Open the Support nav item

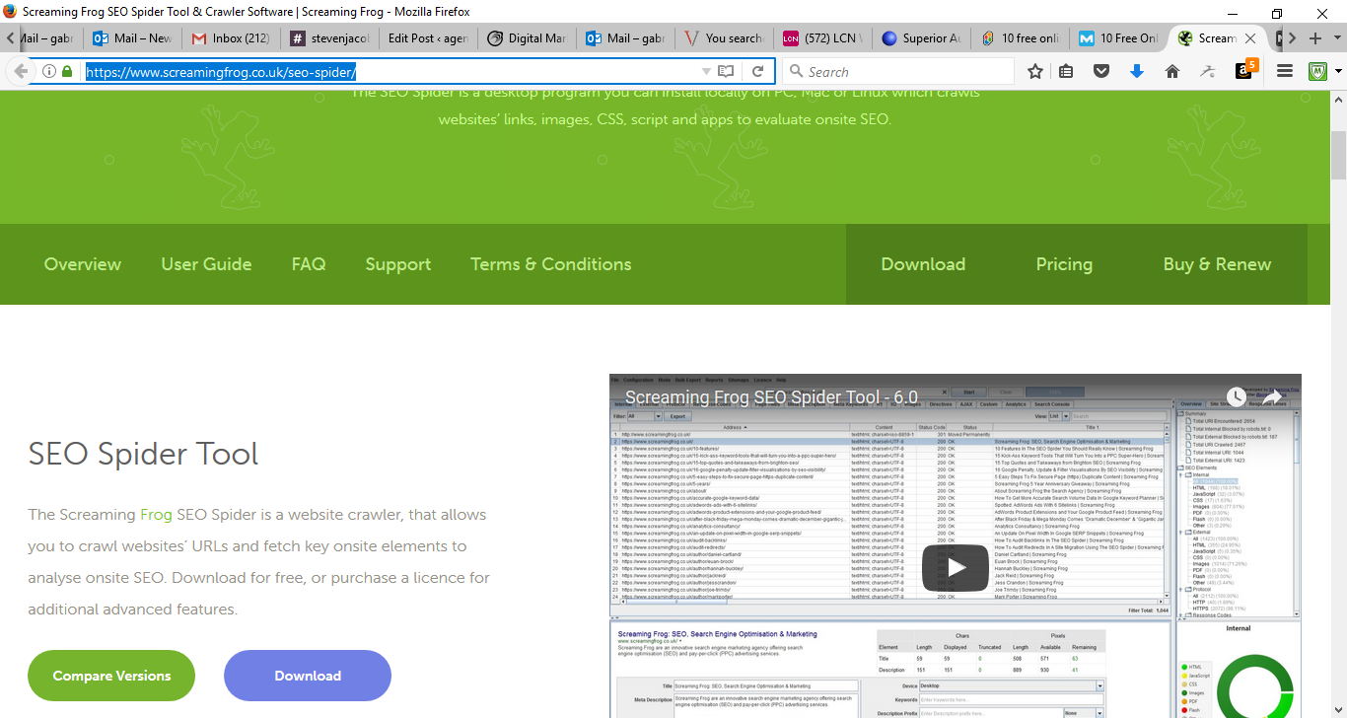tap(398, 264)
